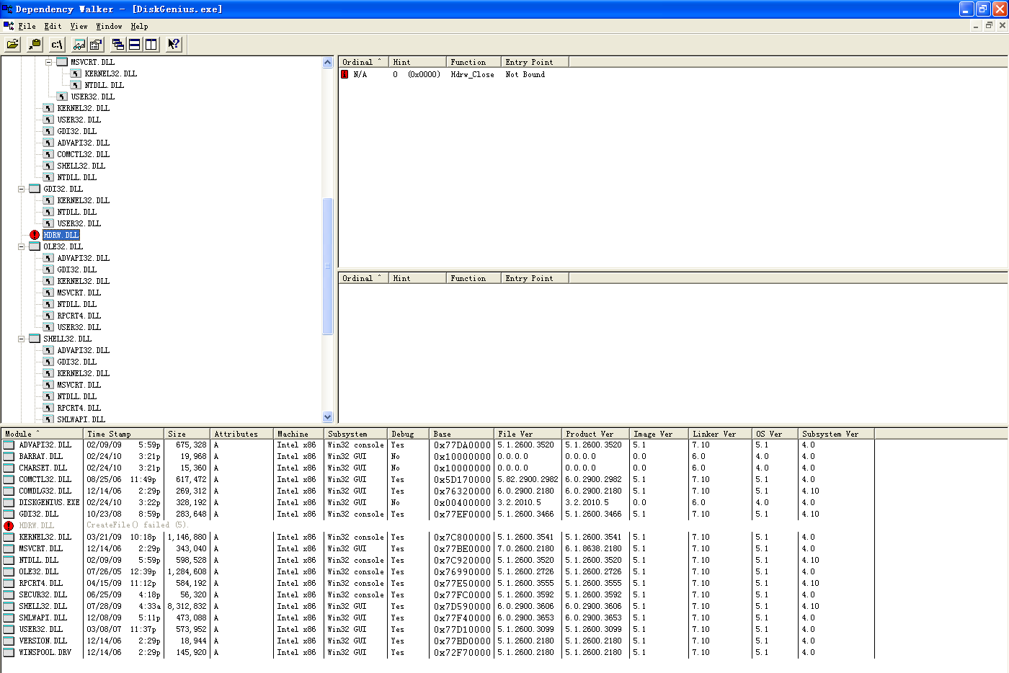Click 'Not Bound' entry point text
The height and width of the screenshot is (673, 1009).
point(525,74)
